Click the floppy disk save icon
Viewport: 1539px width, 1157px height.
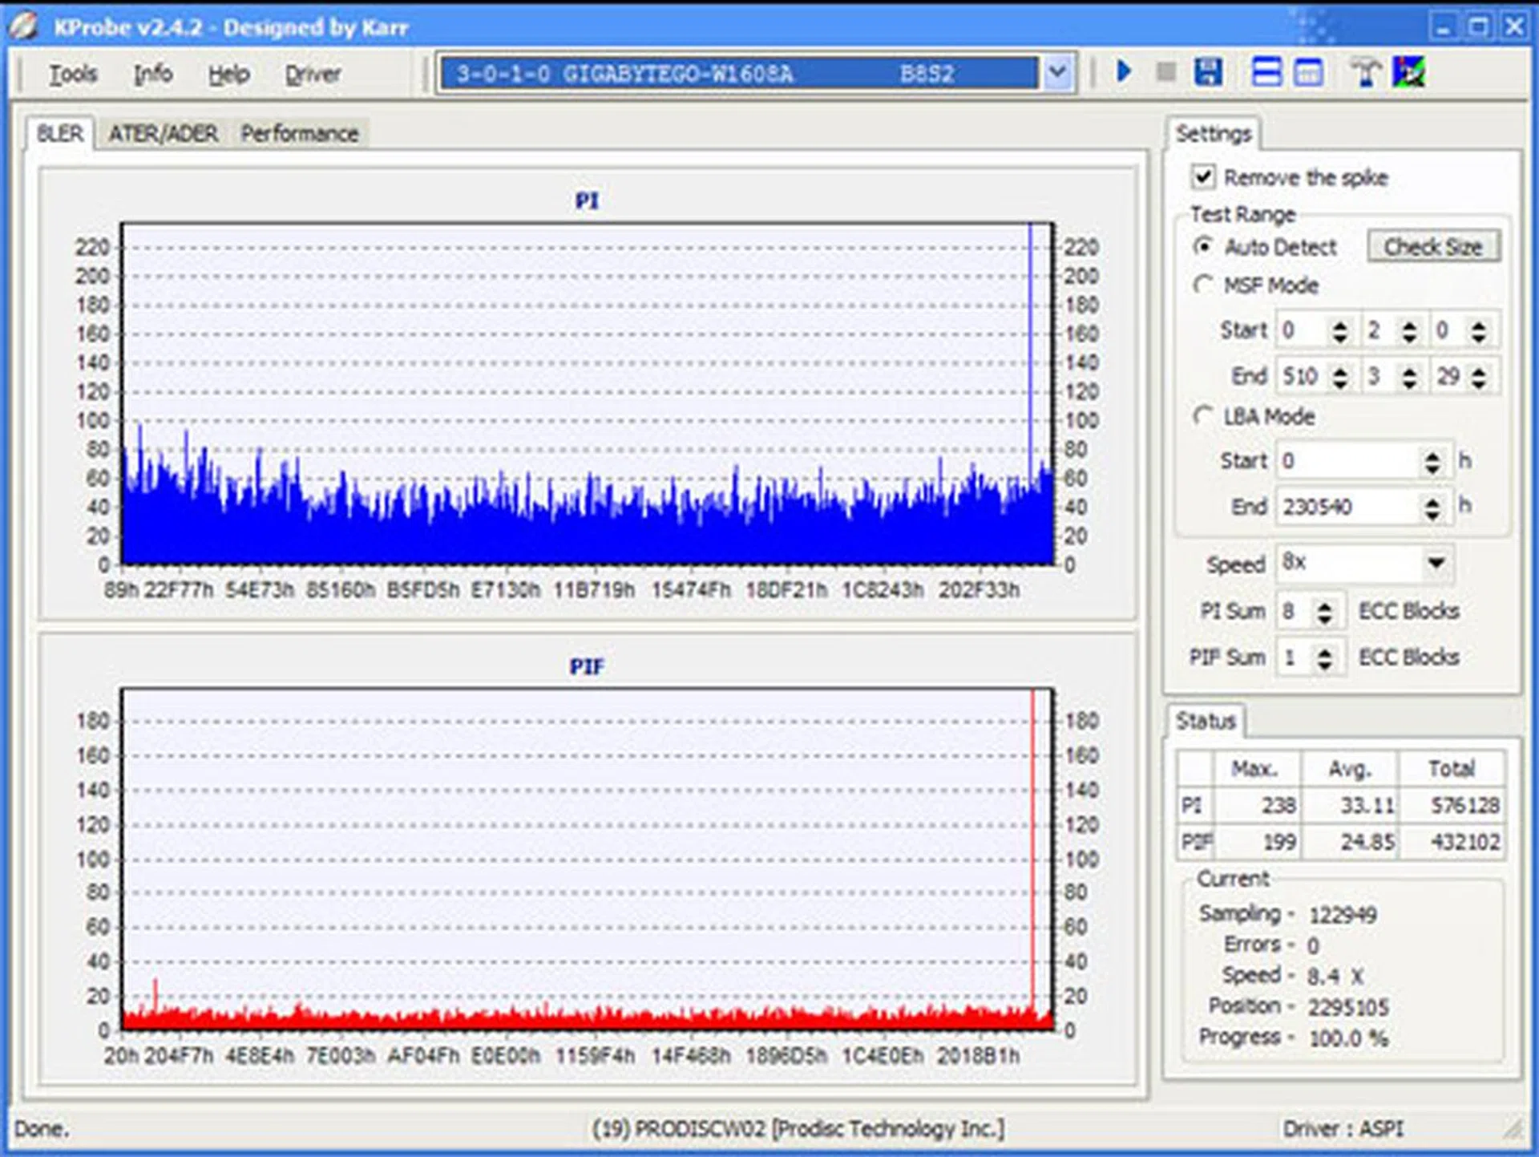pyautogui.click(x=1208, y=72)
